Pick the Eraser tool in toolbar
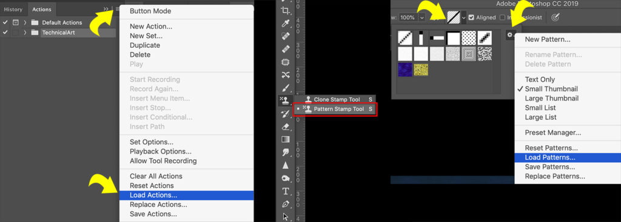This screenshot has width=621, height=222. (285, 127)
